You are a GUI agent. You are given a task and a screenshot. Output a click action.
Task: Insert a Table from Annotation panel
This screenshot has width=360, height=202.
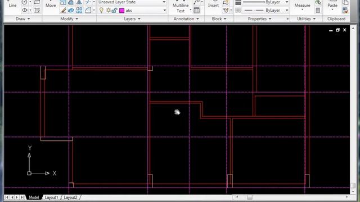click(196, 10)
